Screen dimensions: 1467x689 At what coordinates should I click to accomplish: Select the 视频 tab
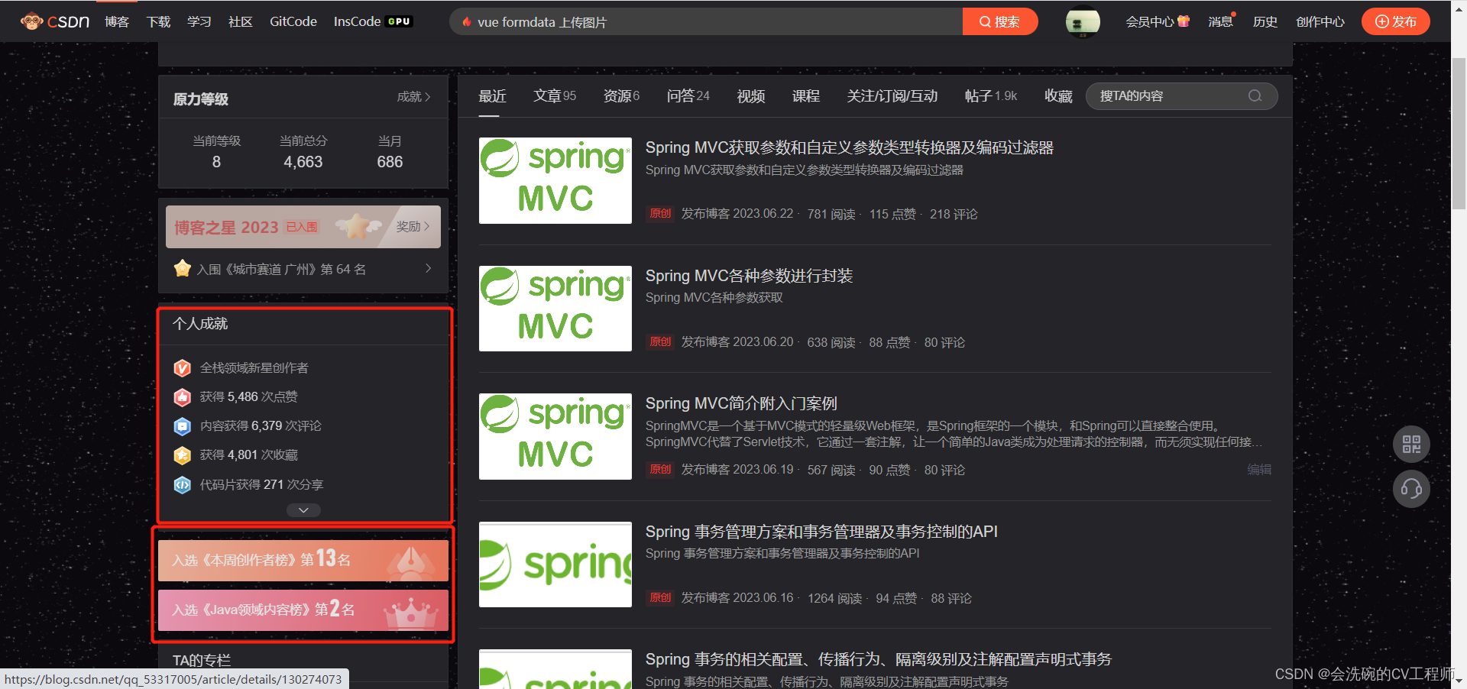coord(751,96)
